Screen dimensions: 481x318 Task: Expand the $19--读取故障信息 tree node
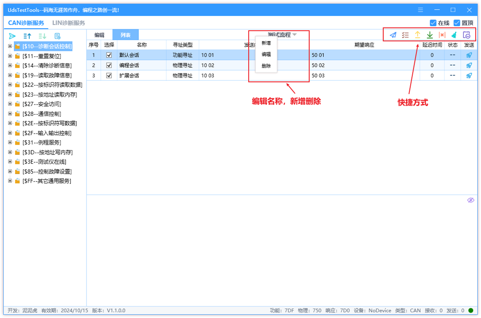[x=10, y=75]
